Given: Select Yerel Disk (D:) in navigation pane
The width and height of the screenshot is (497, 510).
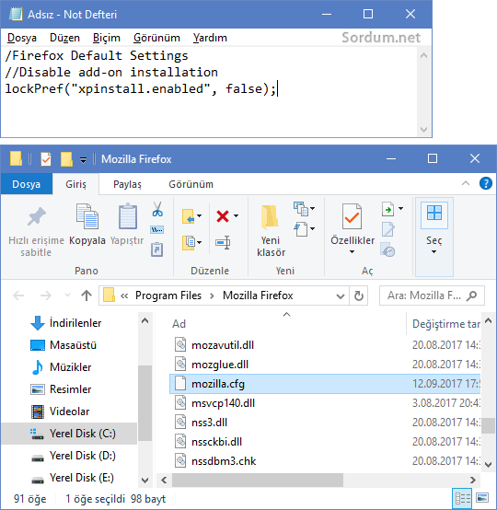Looking at the screenshot, I should coord(74,456).
